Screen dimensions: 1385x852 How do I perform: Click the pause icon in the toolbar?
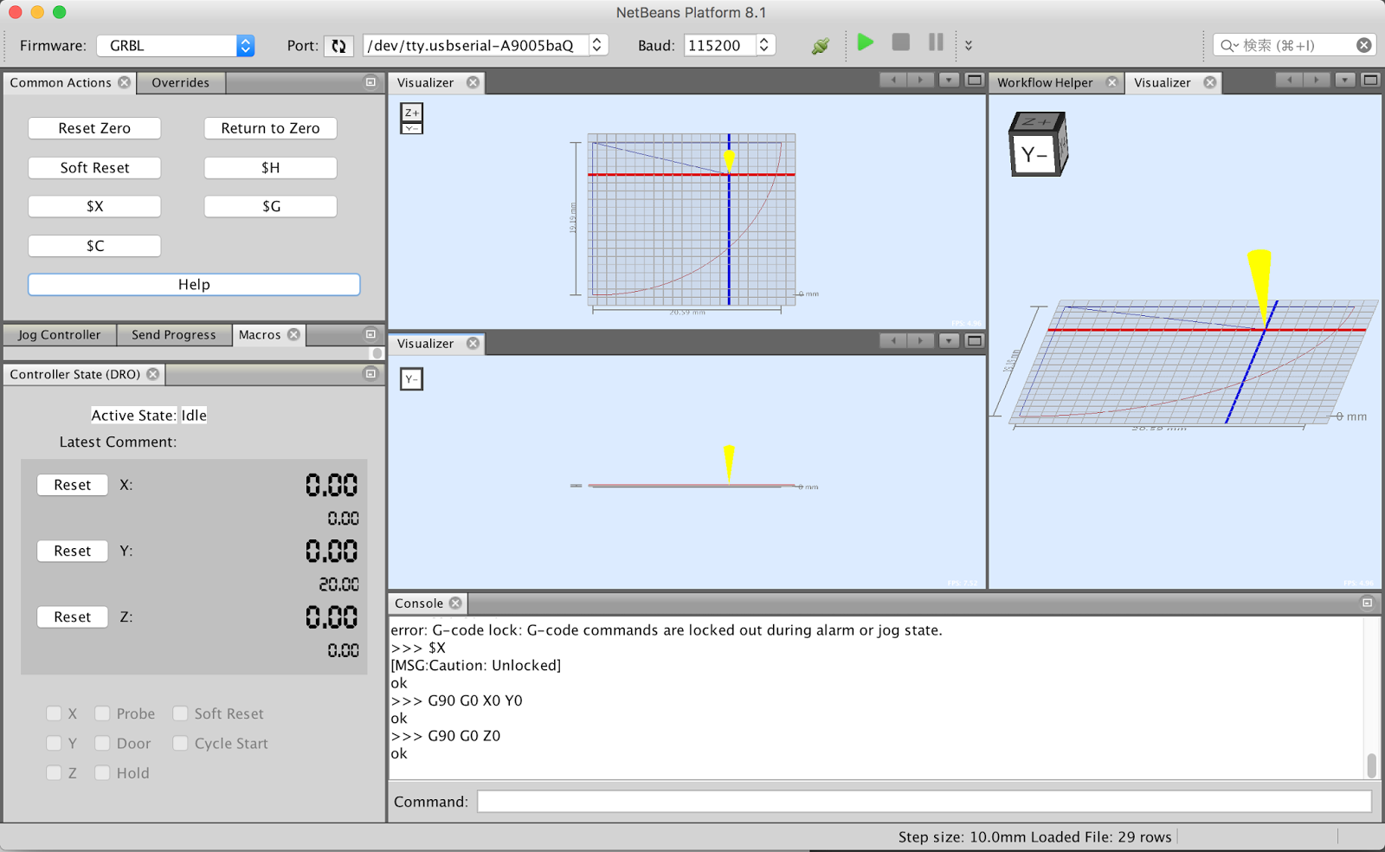pos(935,42)
